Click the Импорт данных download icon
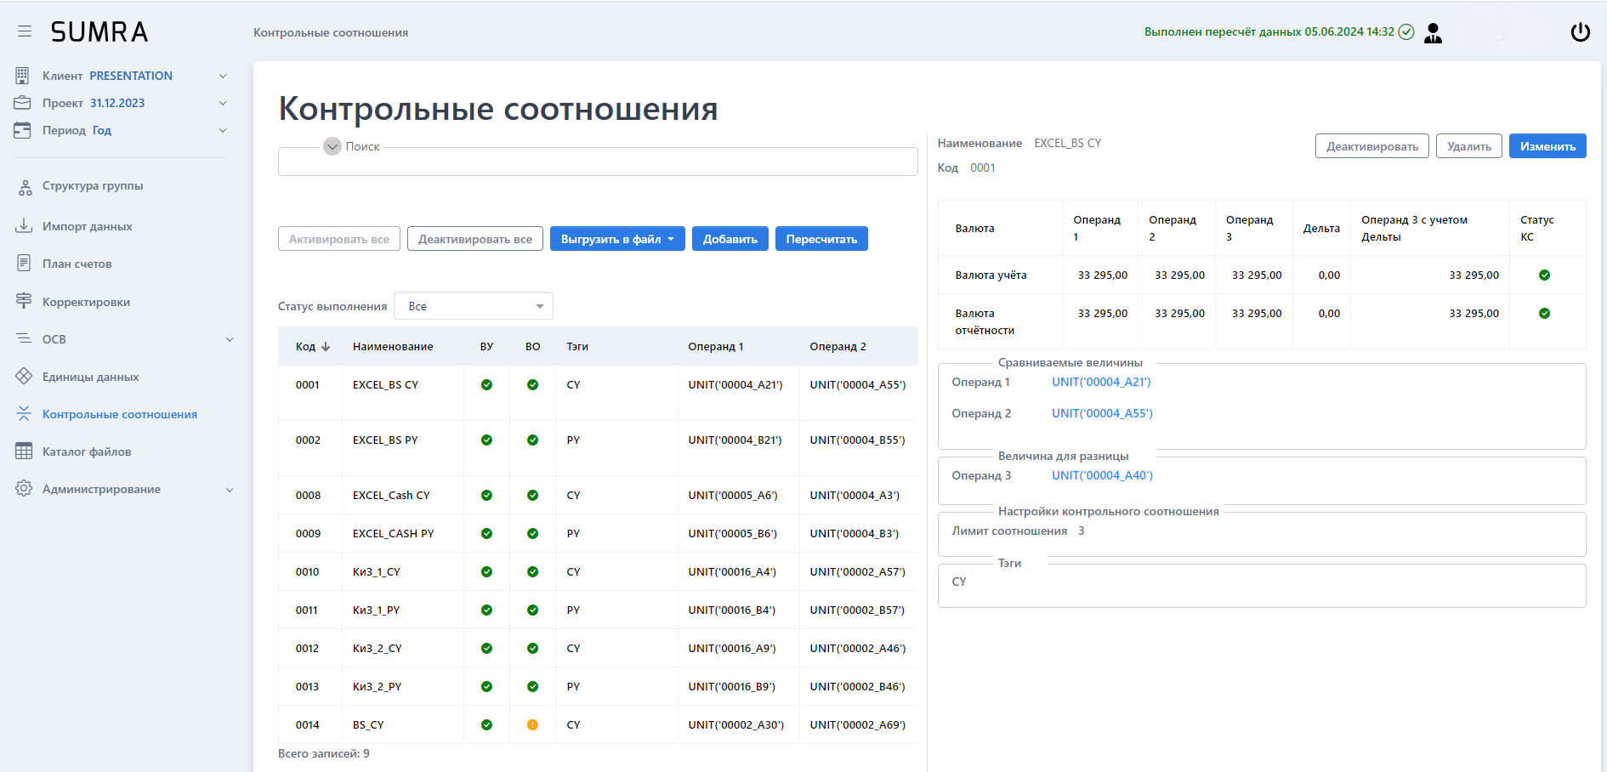Image resolution: width=1607 pixels, height=772 pixels. [x=24, y=226]
